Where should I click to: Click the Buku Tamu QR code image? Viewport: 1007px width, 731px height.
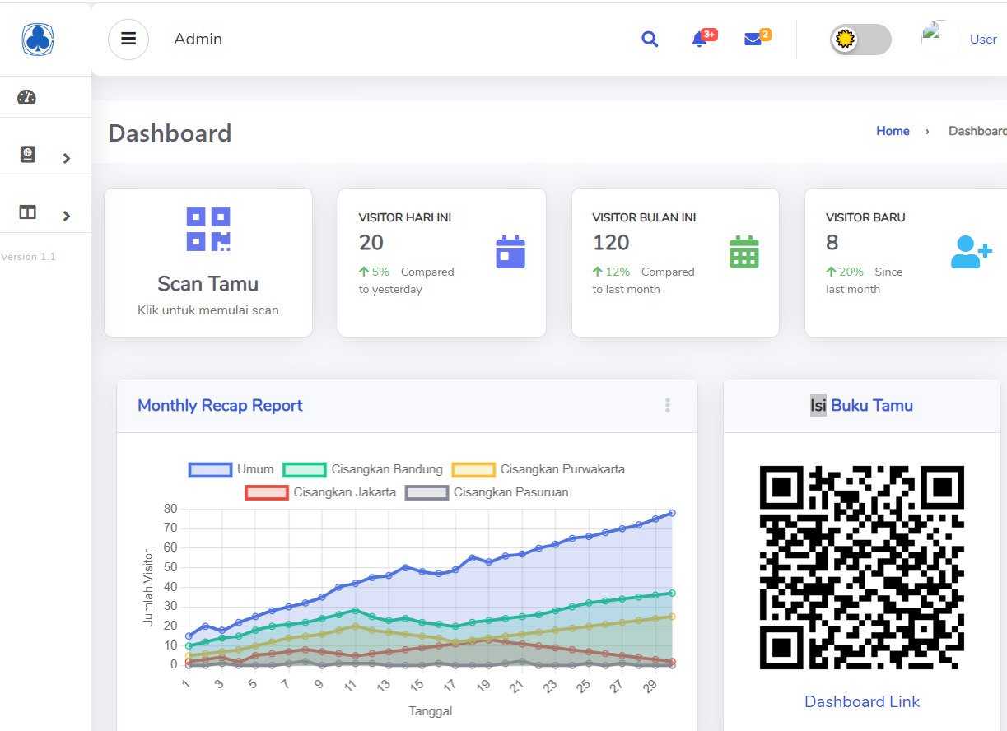pos(861,569)
